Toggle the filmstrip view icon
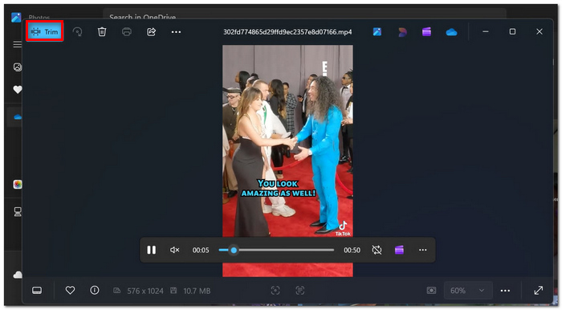The width and height of the screenshot is (562, 310). [x=37, y=290]
